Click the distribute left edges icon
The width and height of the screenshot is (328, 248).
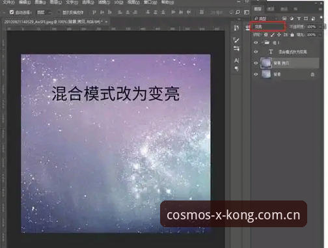173,12
